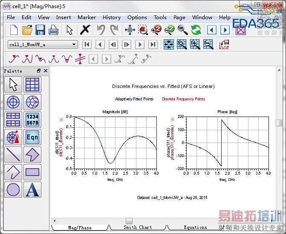Open the cell_1_MomUW_a dataset dropdown

pyautogui.click(x=43, y=44)
